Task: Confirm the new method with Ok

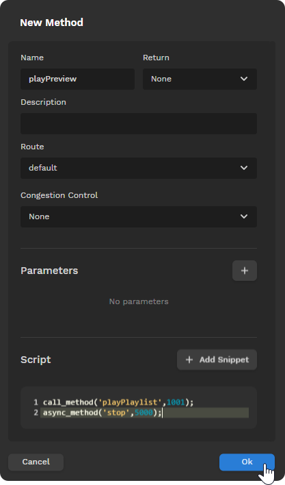Action: 247,462
